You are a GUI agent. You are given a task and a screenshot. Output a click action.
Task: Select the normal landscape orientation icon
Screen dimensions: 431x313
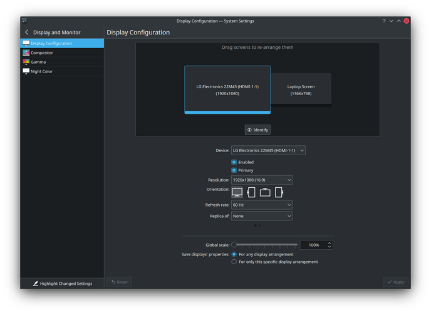[x=237, y=192]
